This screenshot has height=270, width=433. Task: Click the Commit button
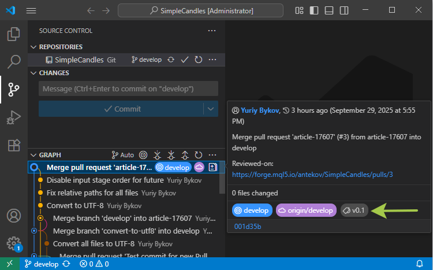pyautogui.click(x=121, y=109)
